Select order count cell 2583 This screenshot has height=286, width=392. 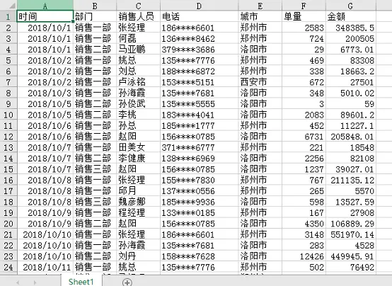(304, 28)
